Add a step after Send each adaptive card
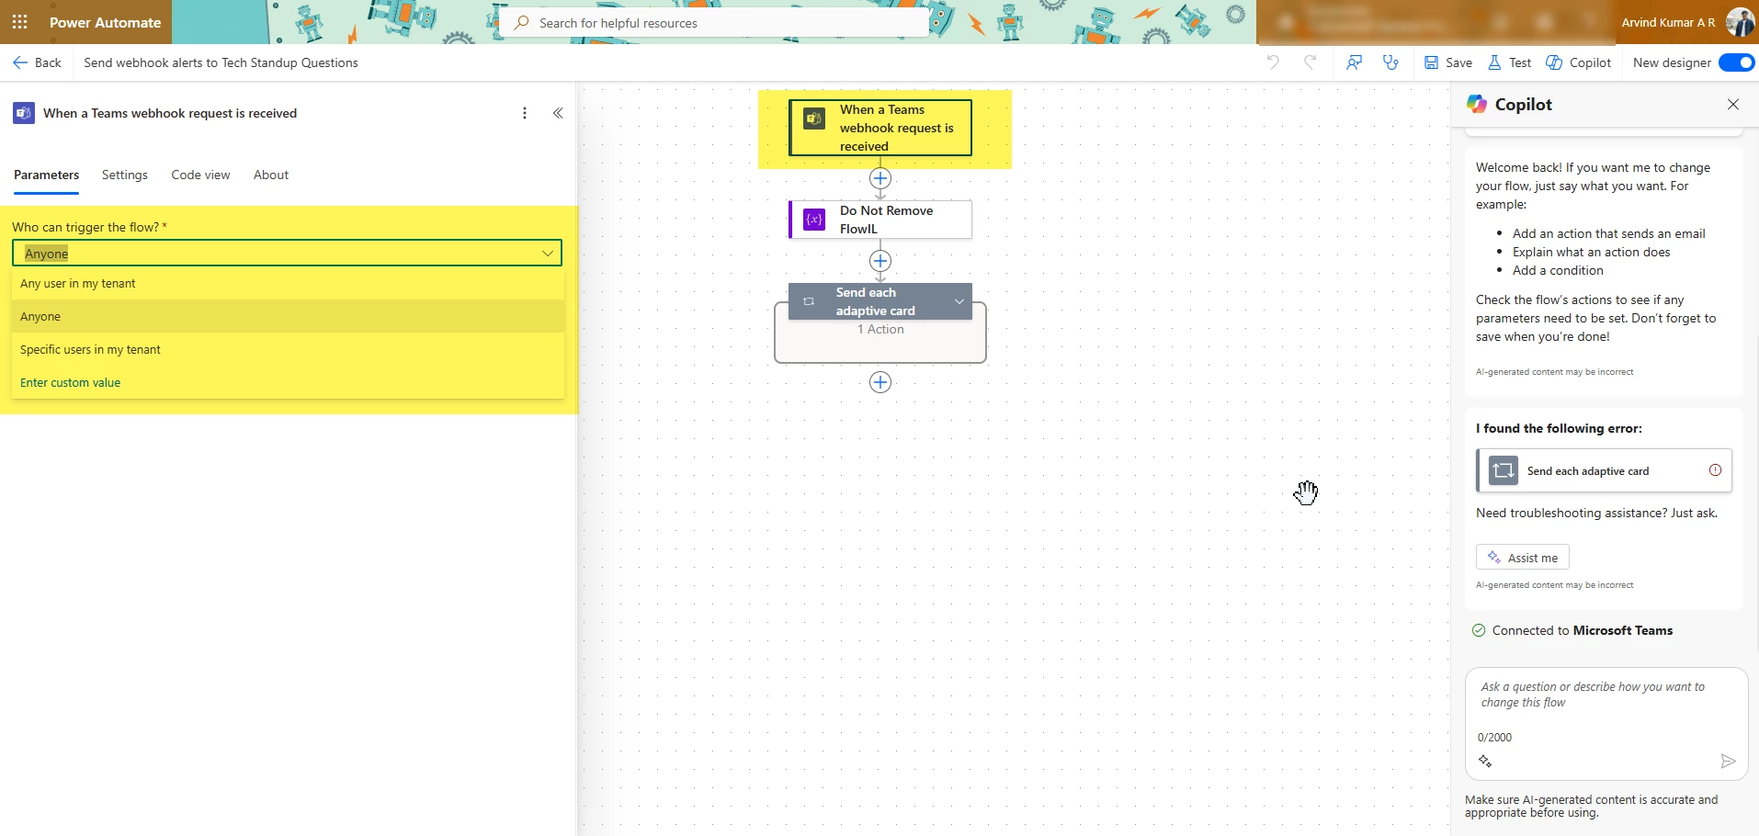The width and height of the screenshot is (1759, 836). click(880, 382)
